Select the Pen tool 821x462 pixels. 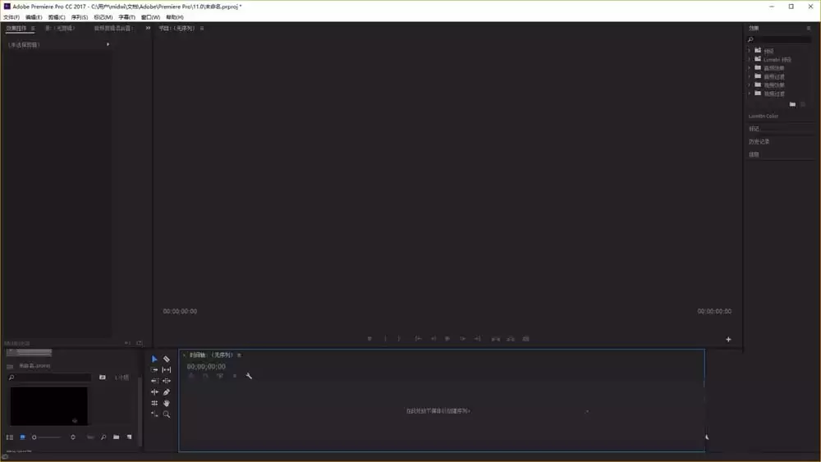167,392
